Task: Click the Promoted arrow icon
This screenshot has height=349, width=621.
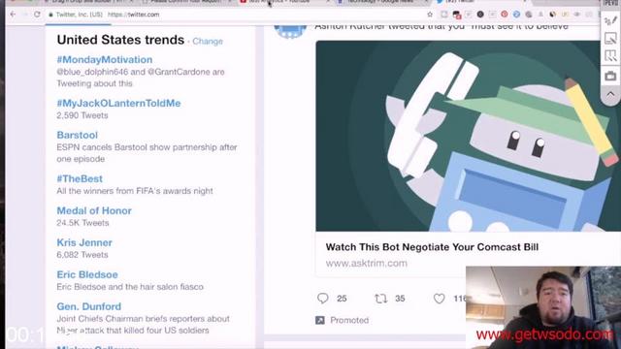Action: tap(319, 320)
